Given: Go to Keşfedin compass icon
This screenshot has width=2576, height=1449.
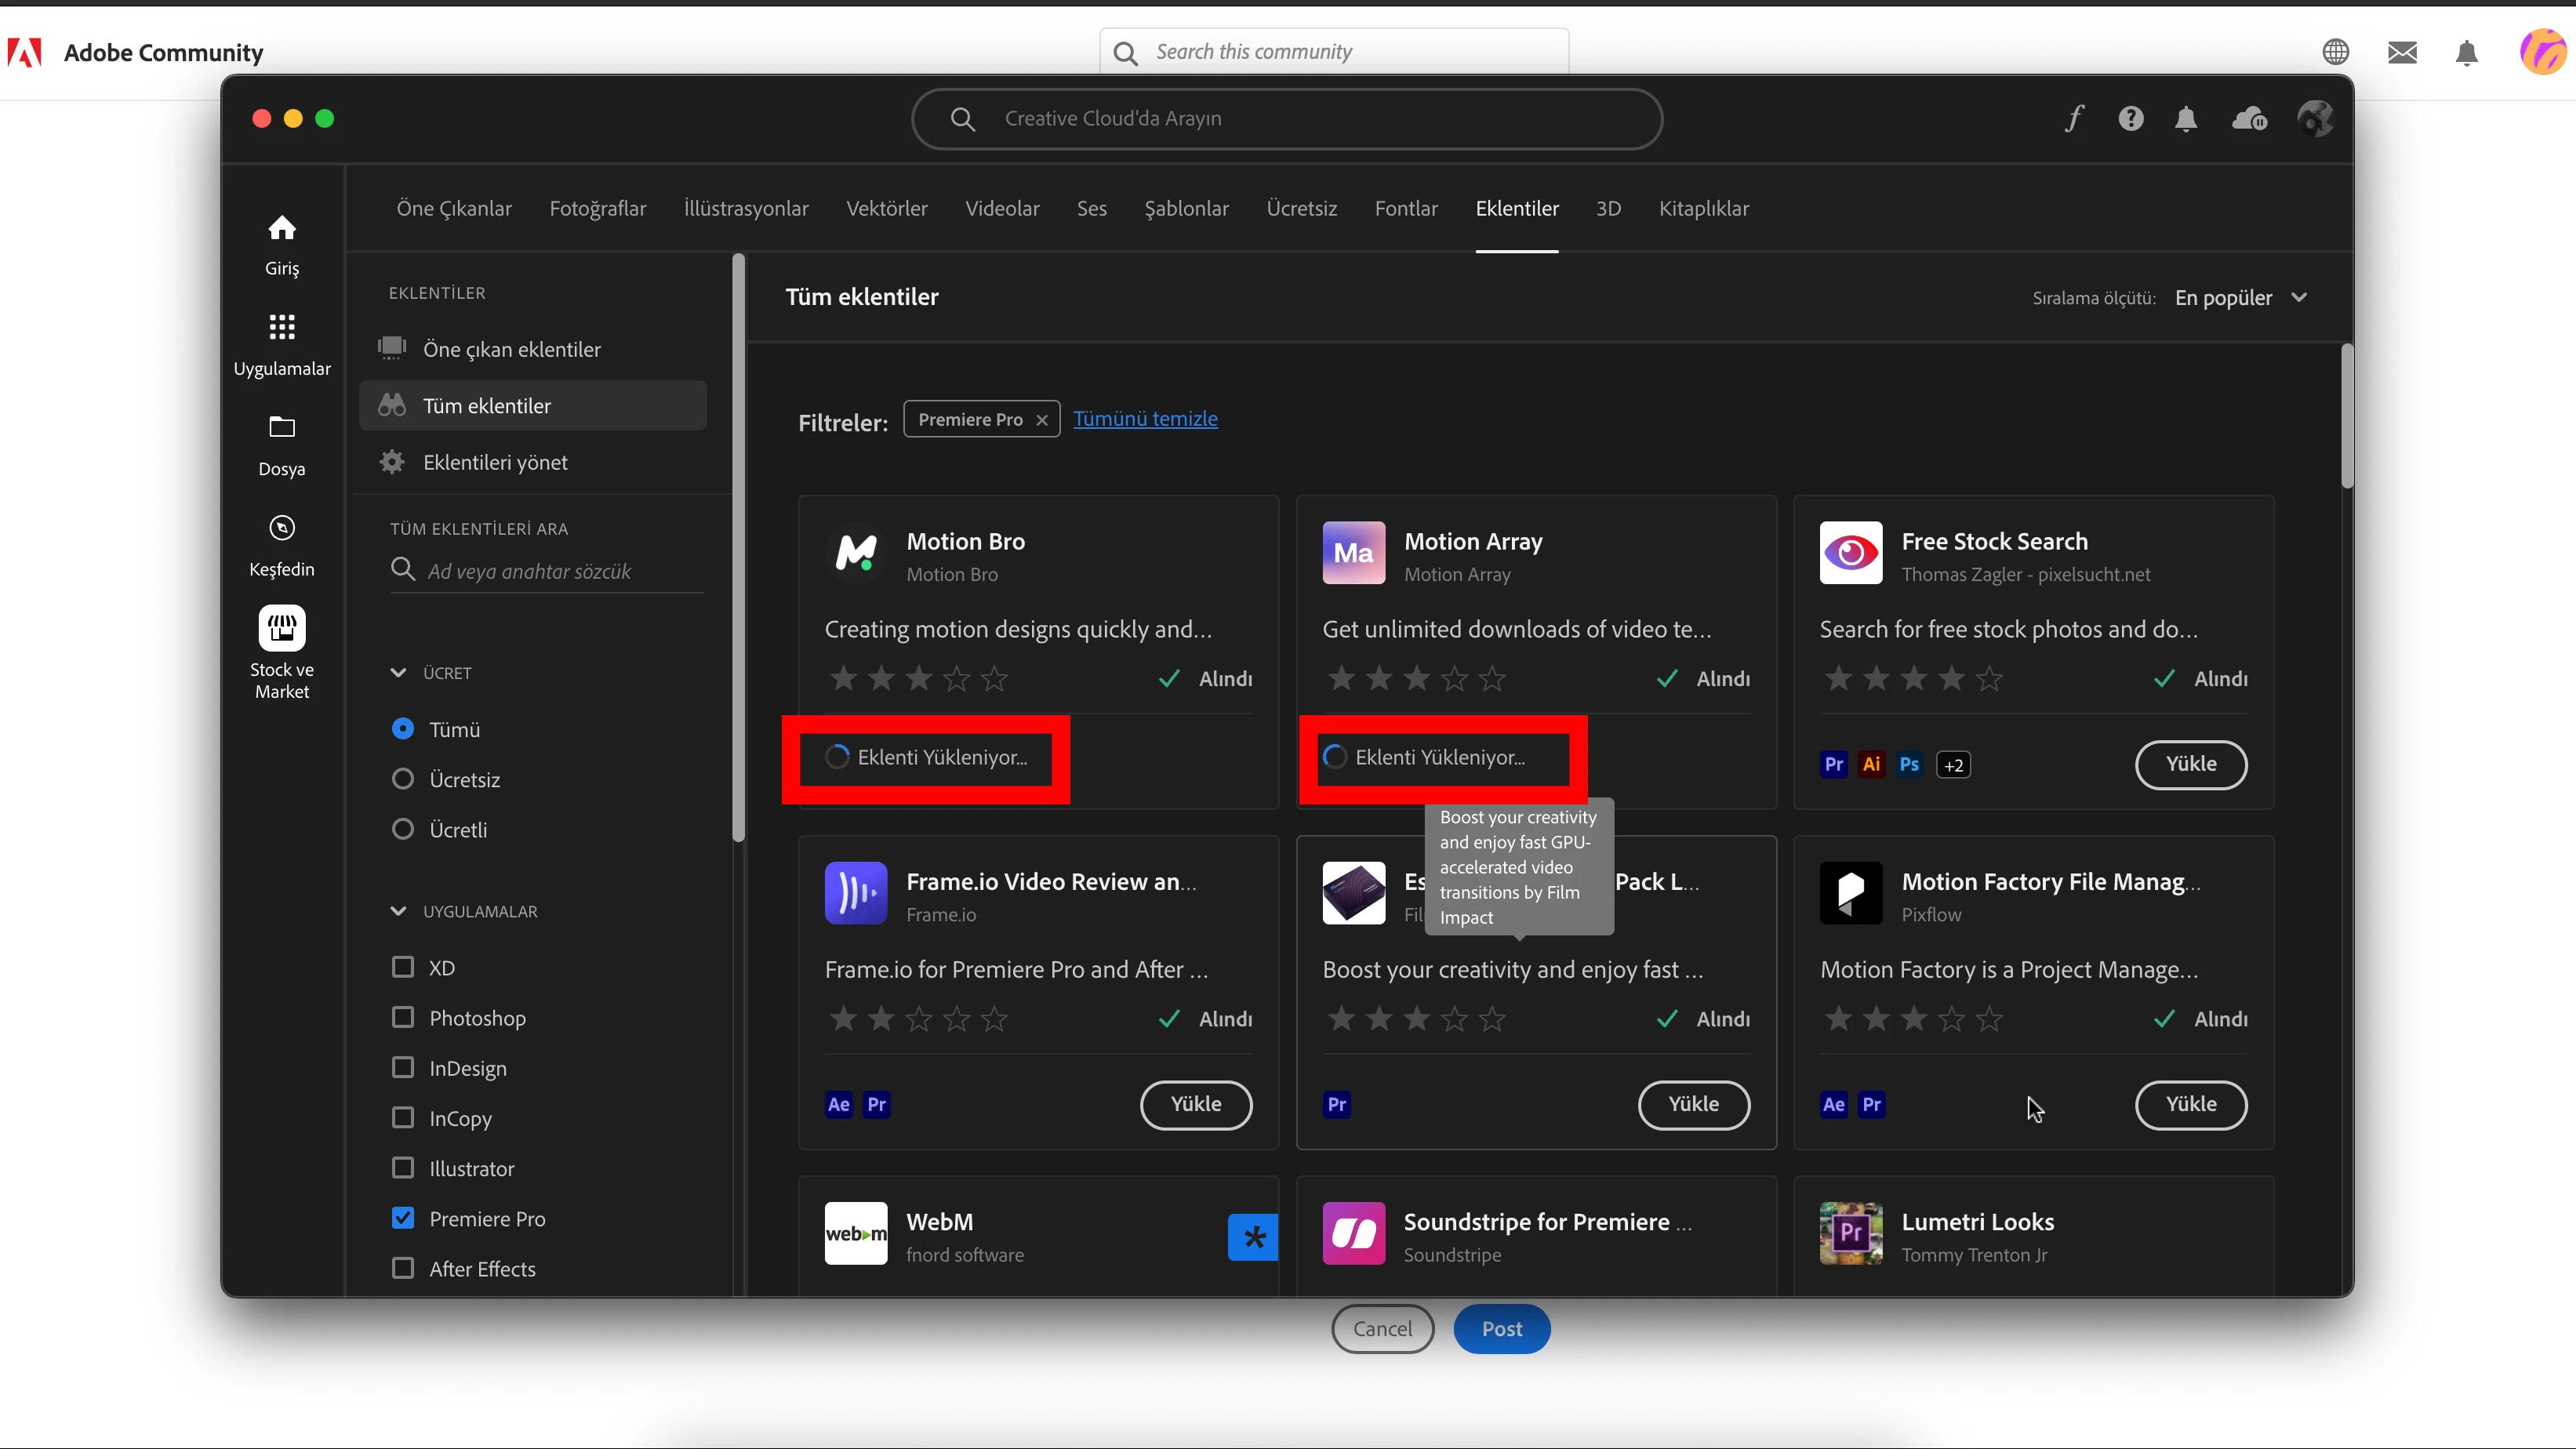Looking at the screenshot, I should pyautogui.click(x=281, y=528).
